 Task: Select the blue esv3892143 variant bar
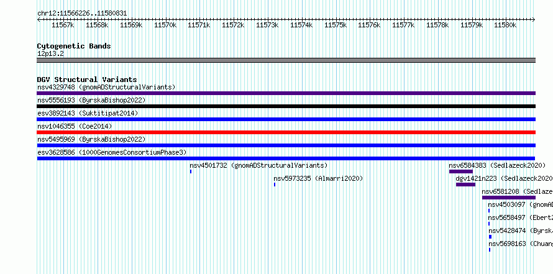point(286,119)
